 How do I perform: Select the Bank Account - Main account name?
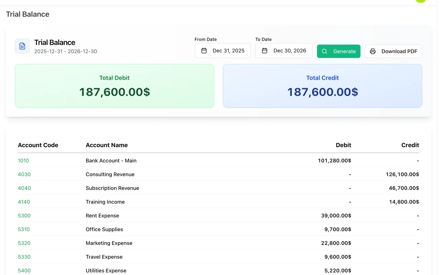(111, 161)
